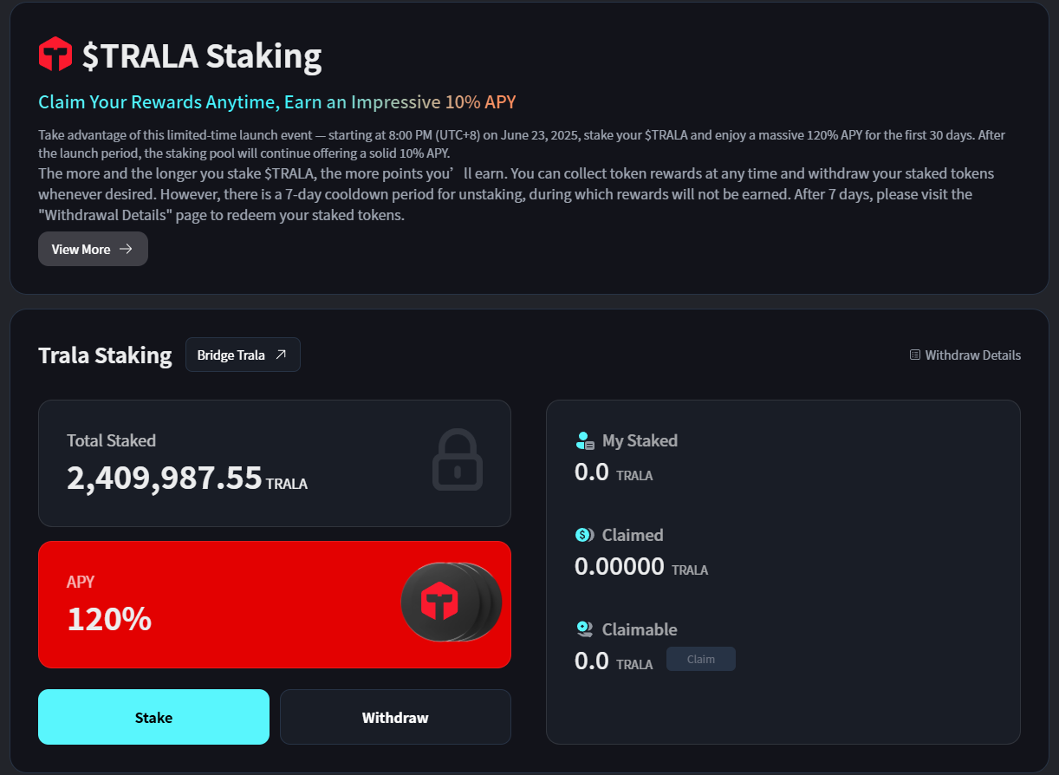This screenshot has height=775, width=1059.
Task: Click the Withdraw button
Action: 395,717
